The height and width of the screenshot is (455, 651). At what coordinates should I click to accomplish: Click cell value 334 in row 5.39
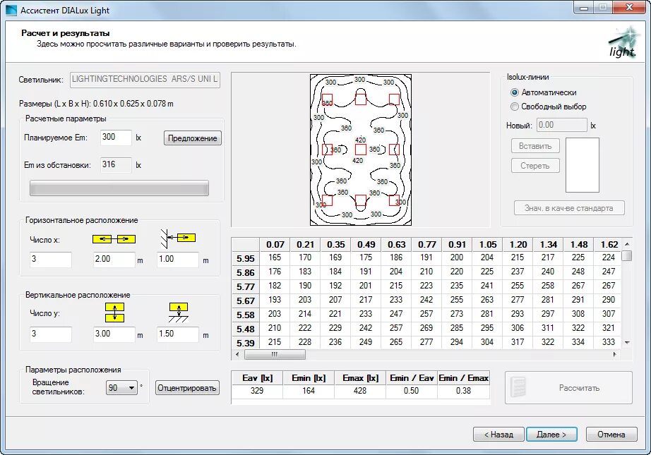pyautogui.click(x=578, y=342)
